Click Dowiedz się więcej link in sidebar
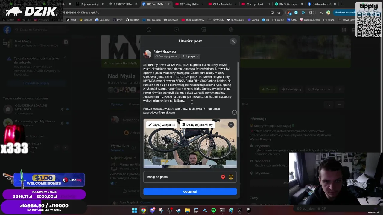The image size is (383, 215). click(36, 83)
